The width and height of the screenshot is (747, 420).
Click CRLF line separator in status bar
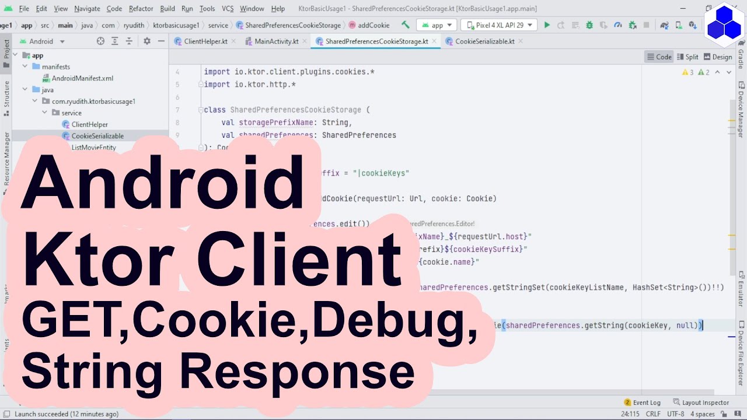[653, 414]
